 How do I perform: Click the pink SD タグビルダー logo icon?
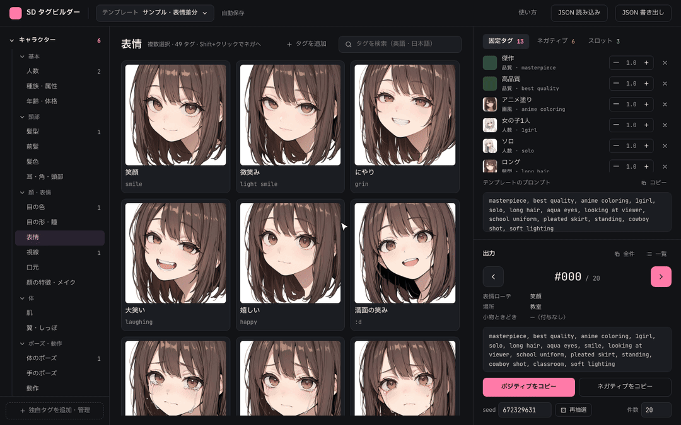16,13
